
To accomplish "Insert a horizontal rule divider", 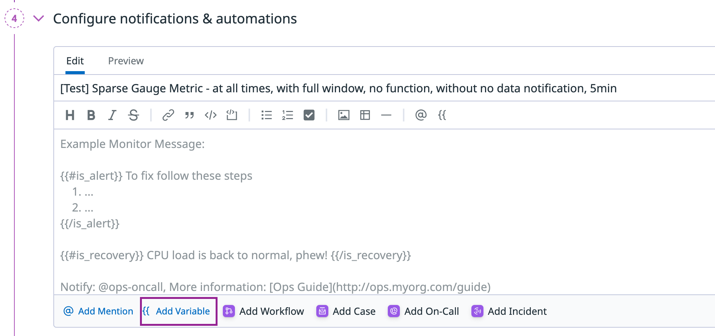I will pyautogui.click(x=386, y=115).
